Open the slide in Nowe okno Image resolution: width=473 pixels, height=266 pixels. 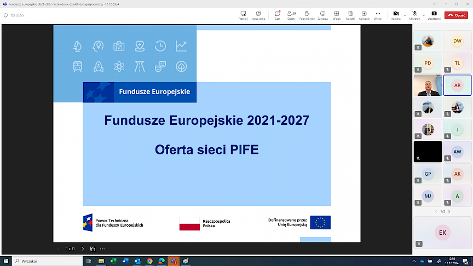pos(258,15)
